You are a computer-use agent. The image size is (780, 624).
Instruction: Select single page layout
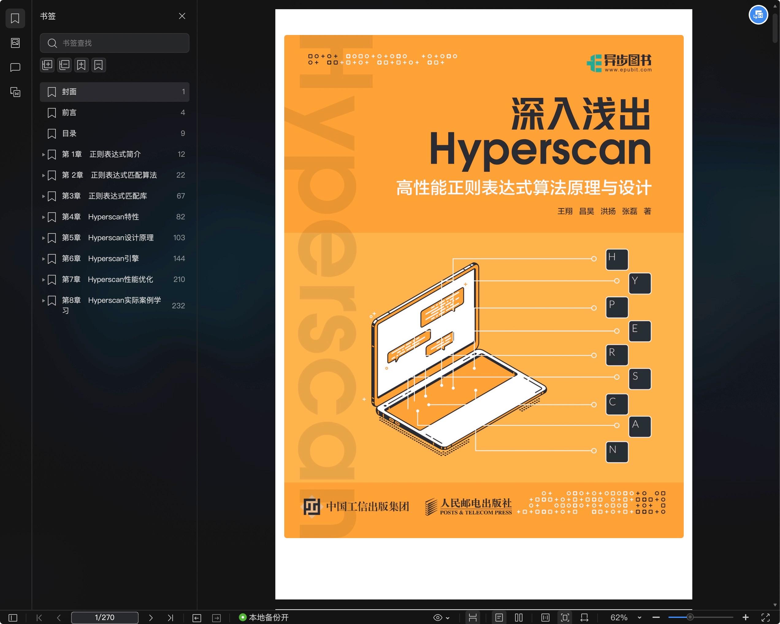point(499,618)
